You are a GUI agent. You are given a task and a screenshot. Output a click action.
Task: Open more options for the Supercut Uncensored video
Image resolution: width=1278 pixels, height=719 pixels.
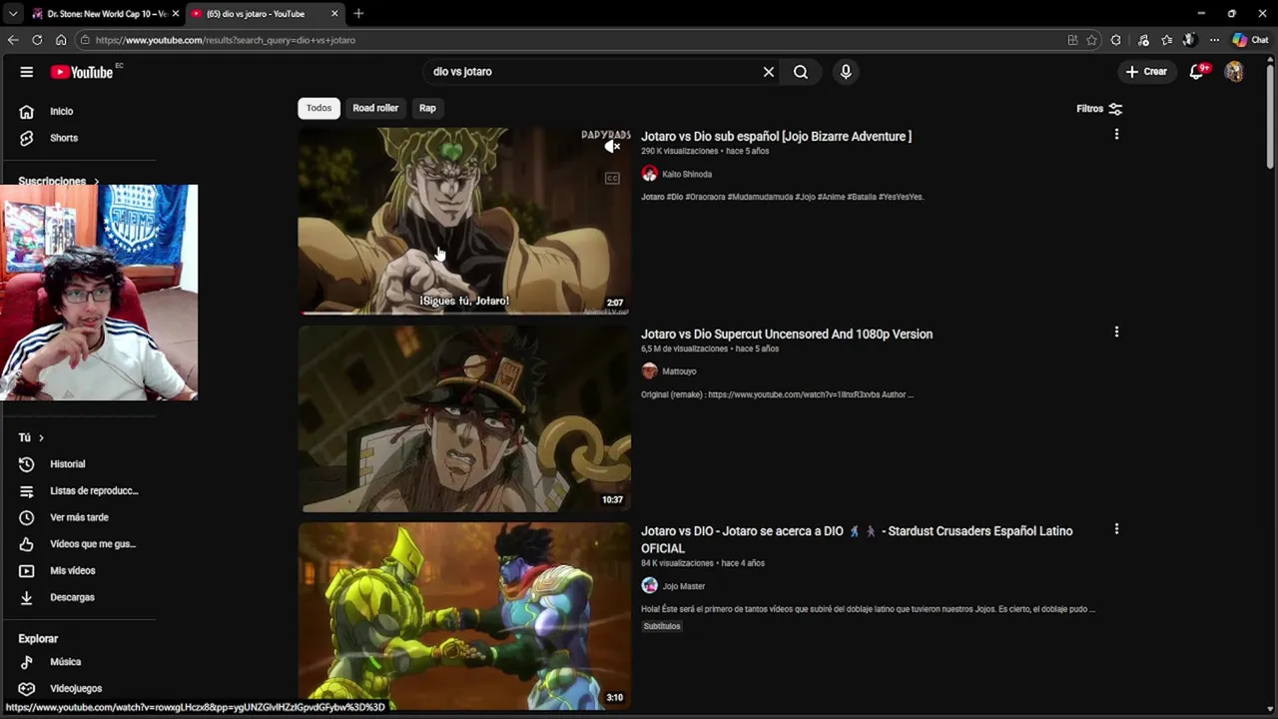click(x=1116, y=332)
